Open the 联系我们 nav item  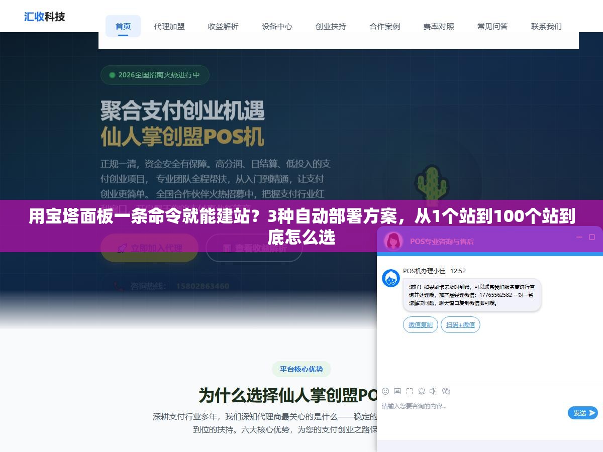tap(546, 26)
